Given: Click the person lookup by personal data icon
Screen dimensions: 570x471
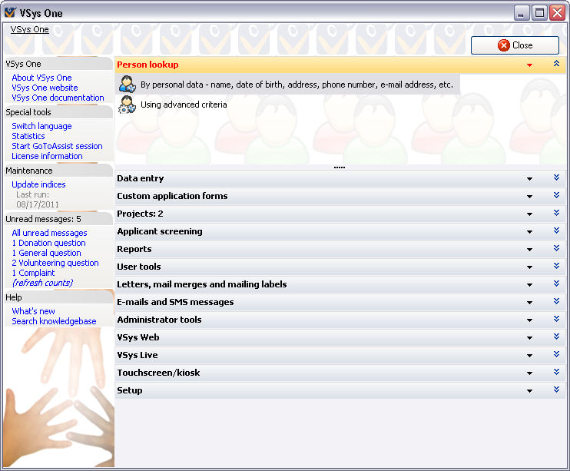Looking at the screenshot, I should pyautogui.click(x=128, y=85).
